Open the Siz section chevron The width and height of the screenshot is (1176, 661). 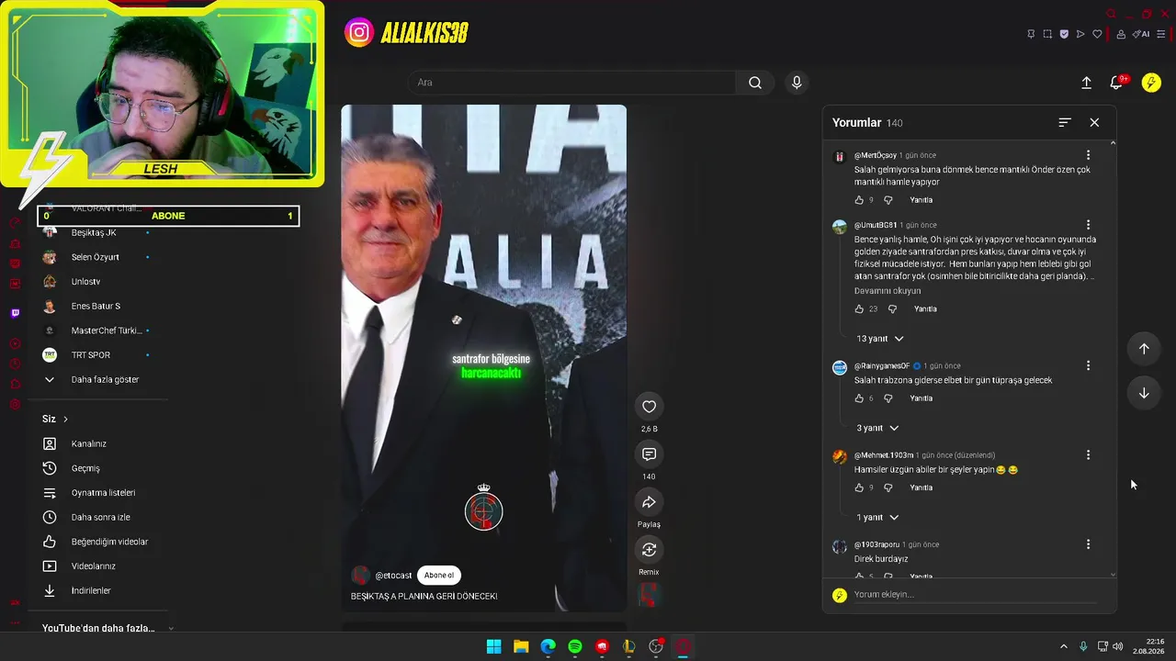click(65, 420)
